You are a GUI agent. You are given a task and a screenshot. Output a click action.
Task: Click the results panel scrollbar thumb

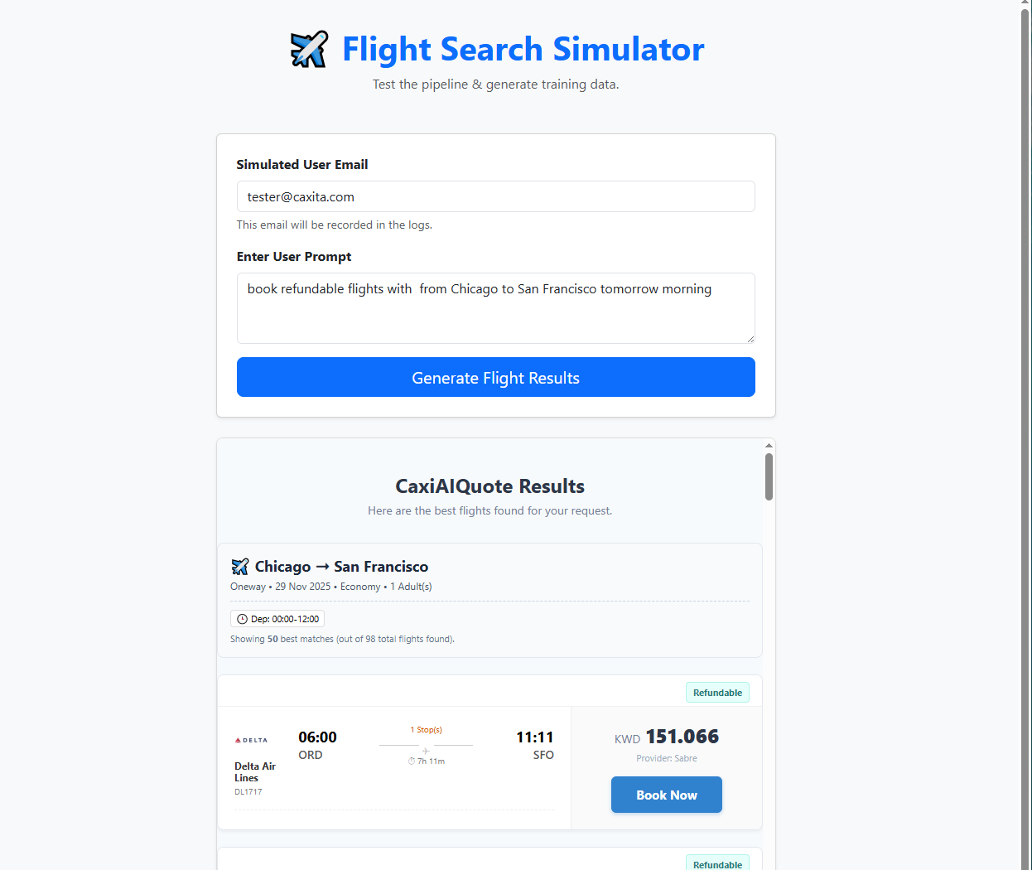click(769, 476)
